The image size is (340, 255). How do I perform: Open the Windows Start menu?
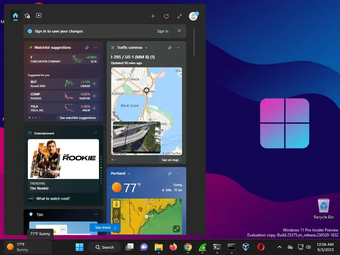pos(79,247)
